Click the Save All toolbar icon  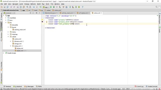(5, 7)
